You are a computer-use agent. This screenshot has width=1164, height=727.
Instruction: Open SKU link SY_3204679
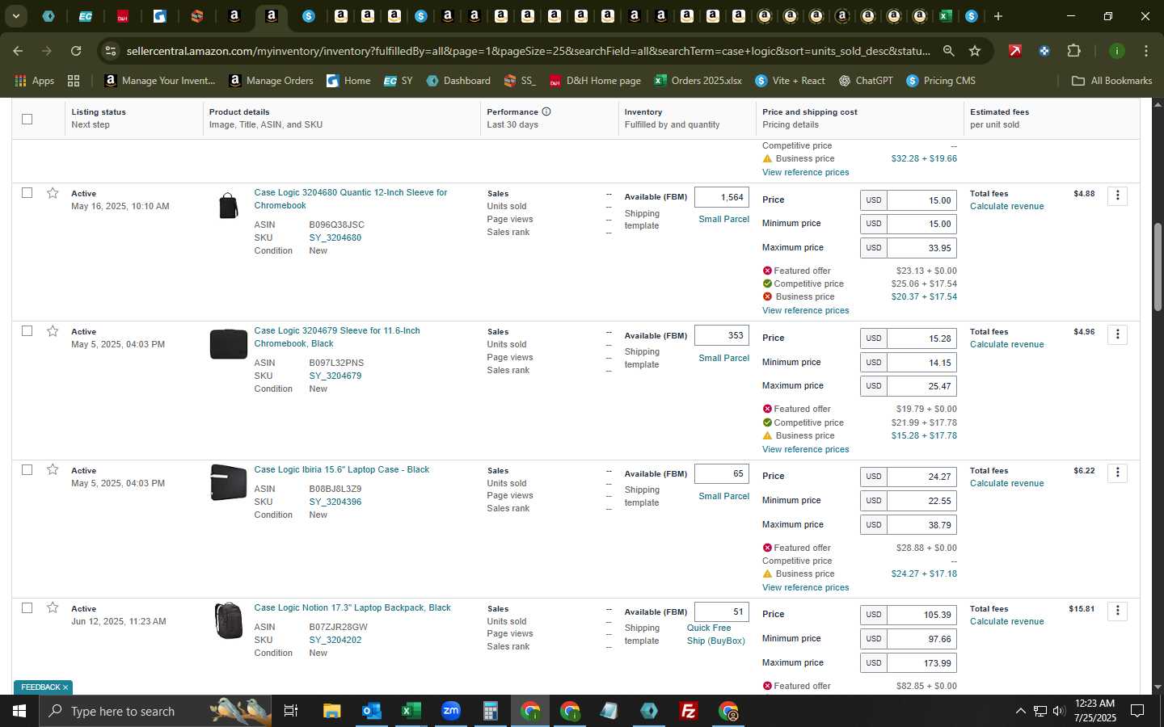(x=335, y=376)
